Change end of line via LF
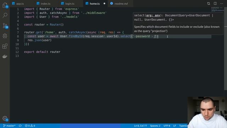 click(175, 126)
